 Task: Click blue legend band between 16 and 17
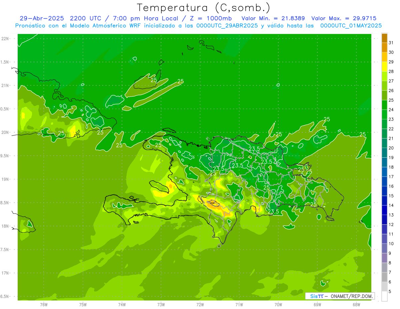click(384, 182)
